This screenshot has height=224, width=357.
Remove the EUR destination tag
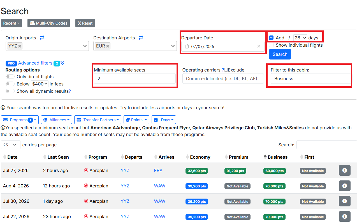click(x=108, y=46)
